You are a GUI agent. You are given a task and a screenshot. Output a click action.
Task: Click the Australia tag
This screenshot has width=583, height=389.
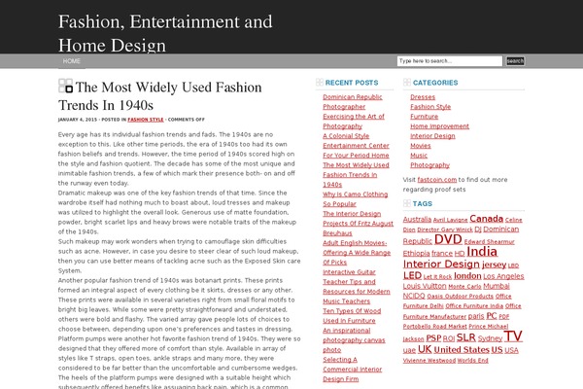(x=417, y=219)
